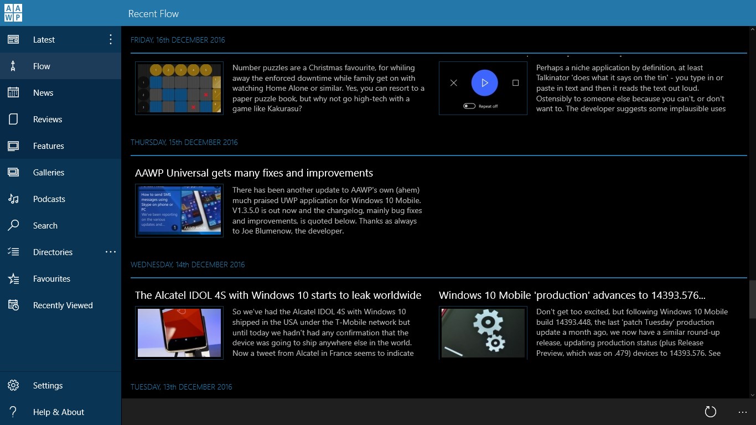Open Directories label in sidebar
Image resolution: width=756 pixels, height=425 pixels.
pyautogui.click(x=53, y=252)
